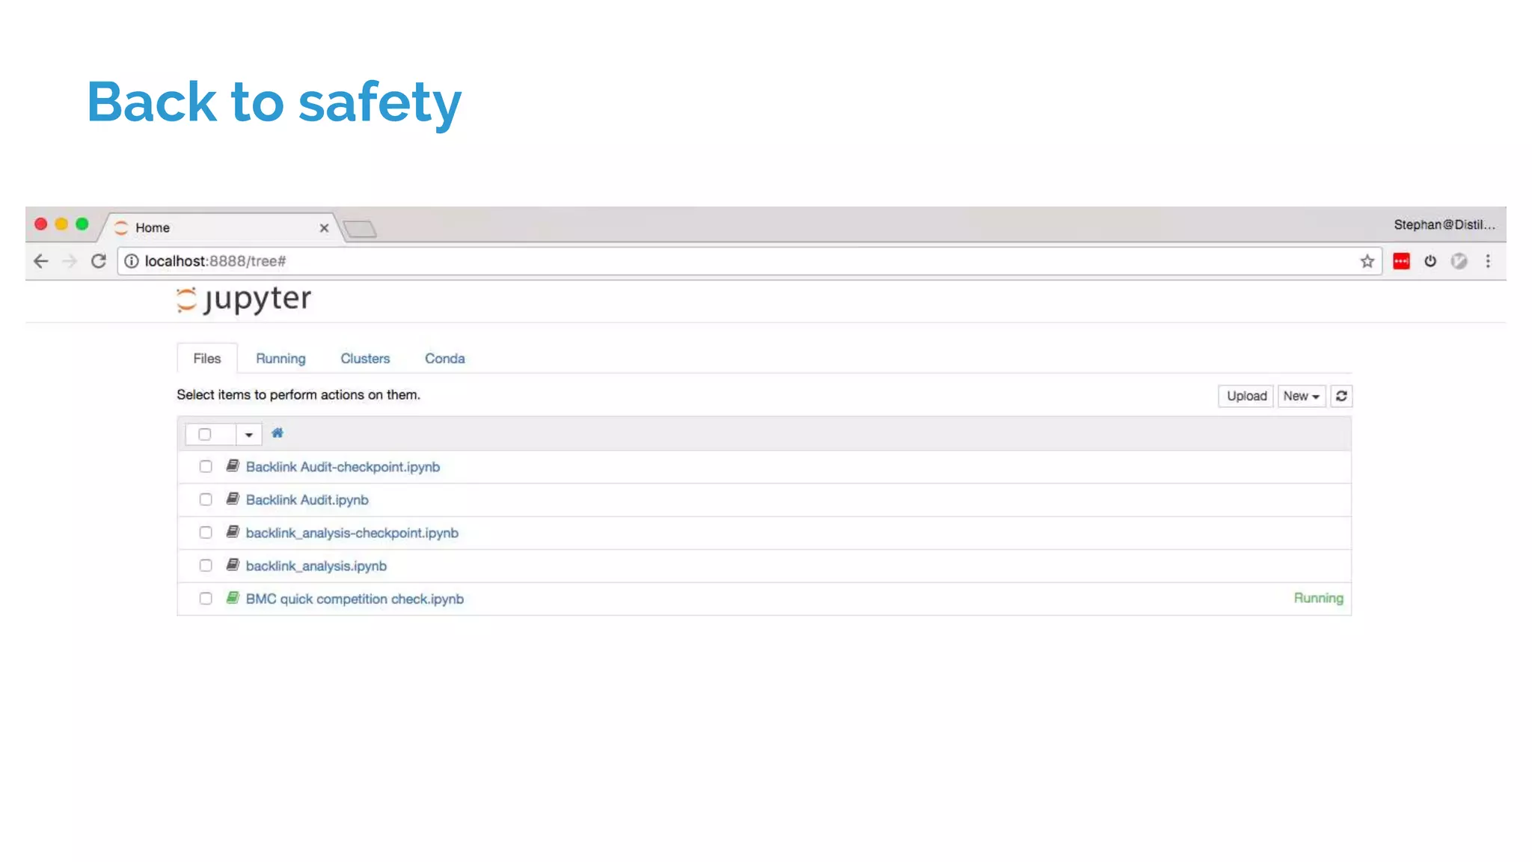Click the Stephan@Distil profile button
The image size is (1532, 862).
(x=1444, y=224)
